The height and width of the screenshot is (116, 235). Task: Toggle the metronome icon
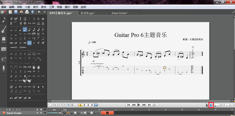207,105
